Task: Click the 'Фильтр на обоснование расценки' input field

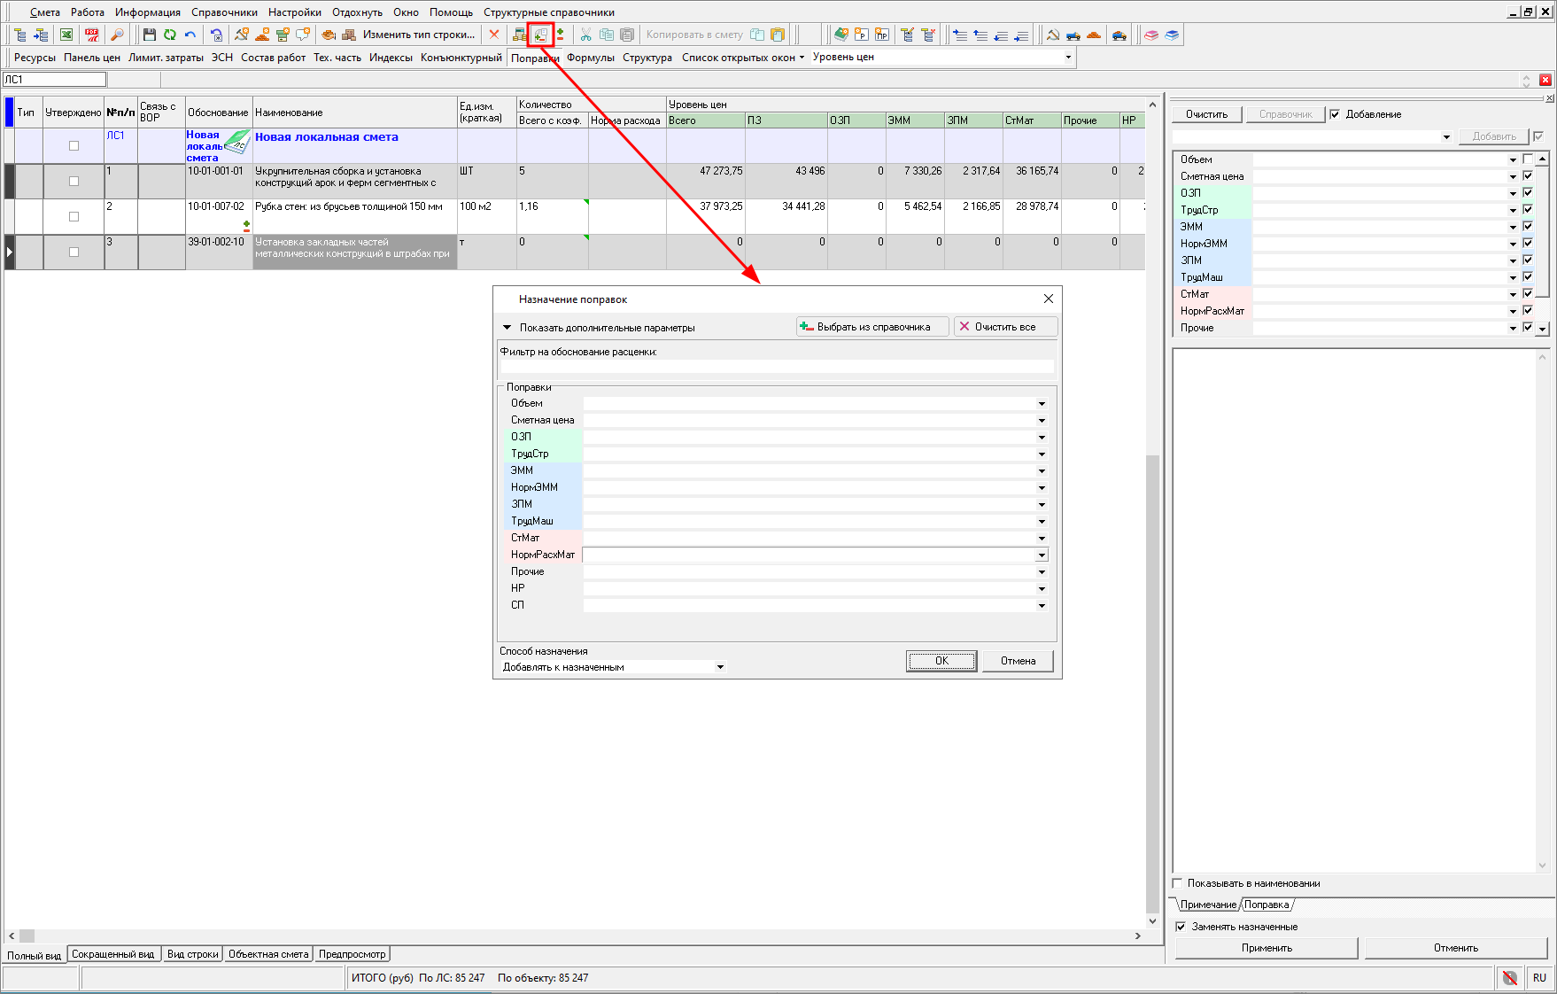Action: (776, 367)
